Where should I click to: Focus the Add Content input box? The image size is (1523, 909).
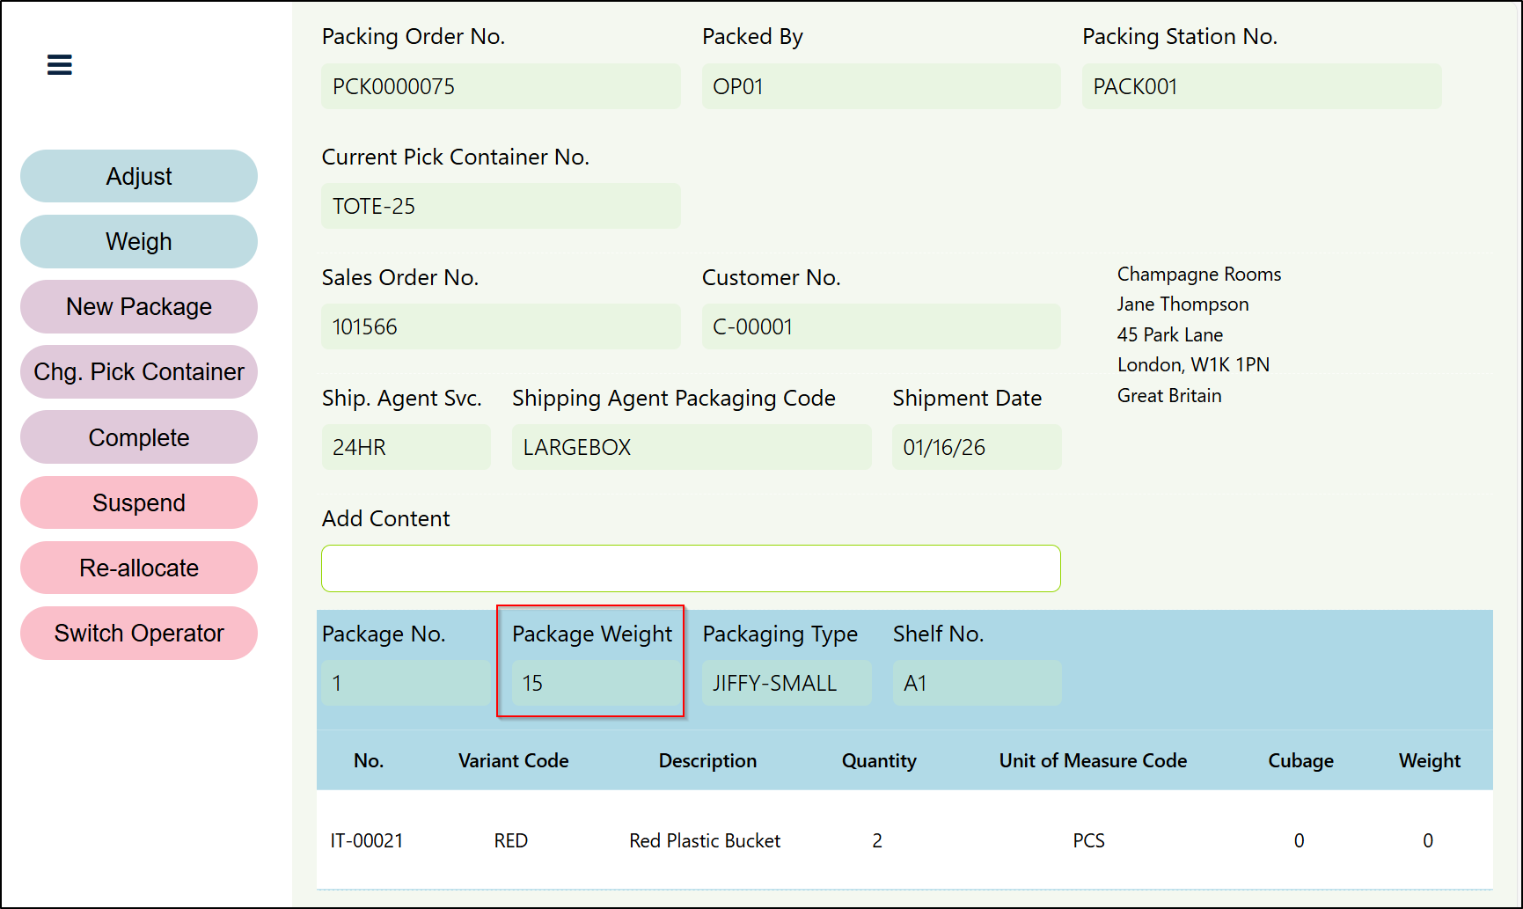click(691, 568)
